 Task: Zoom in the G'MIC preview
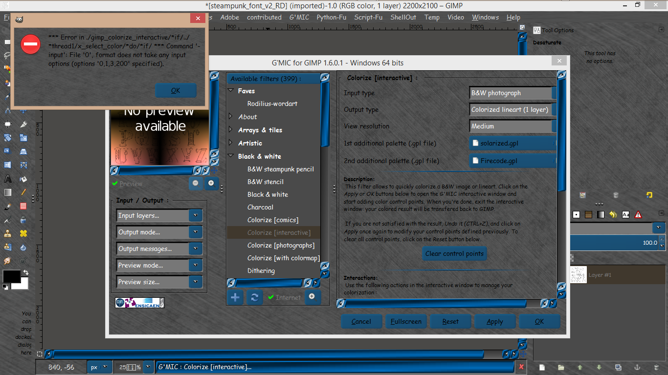[x=211, y=183]
